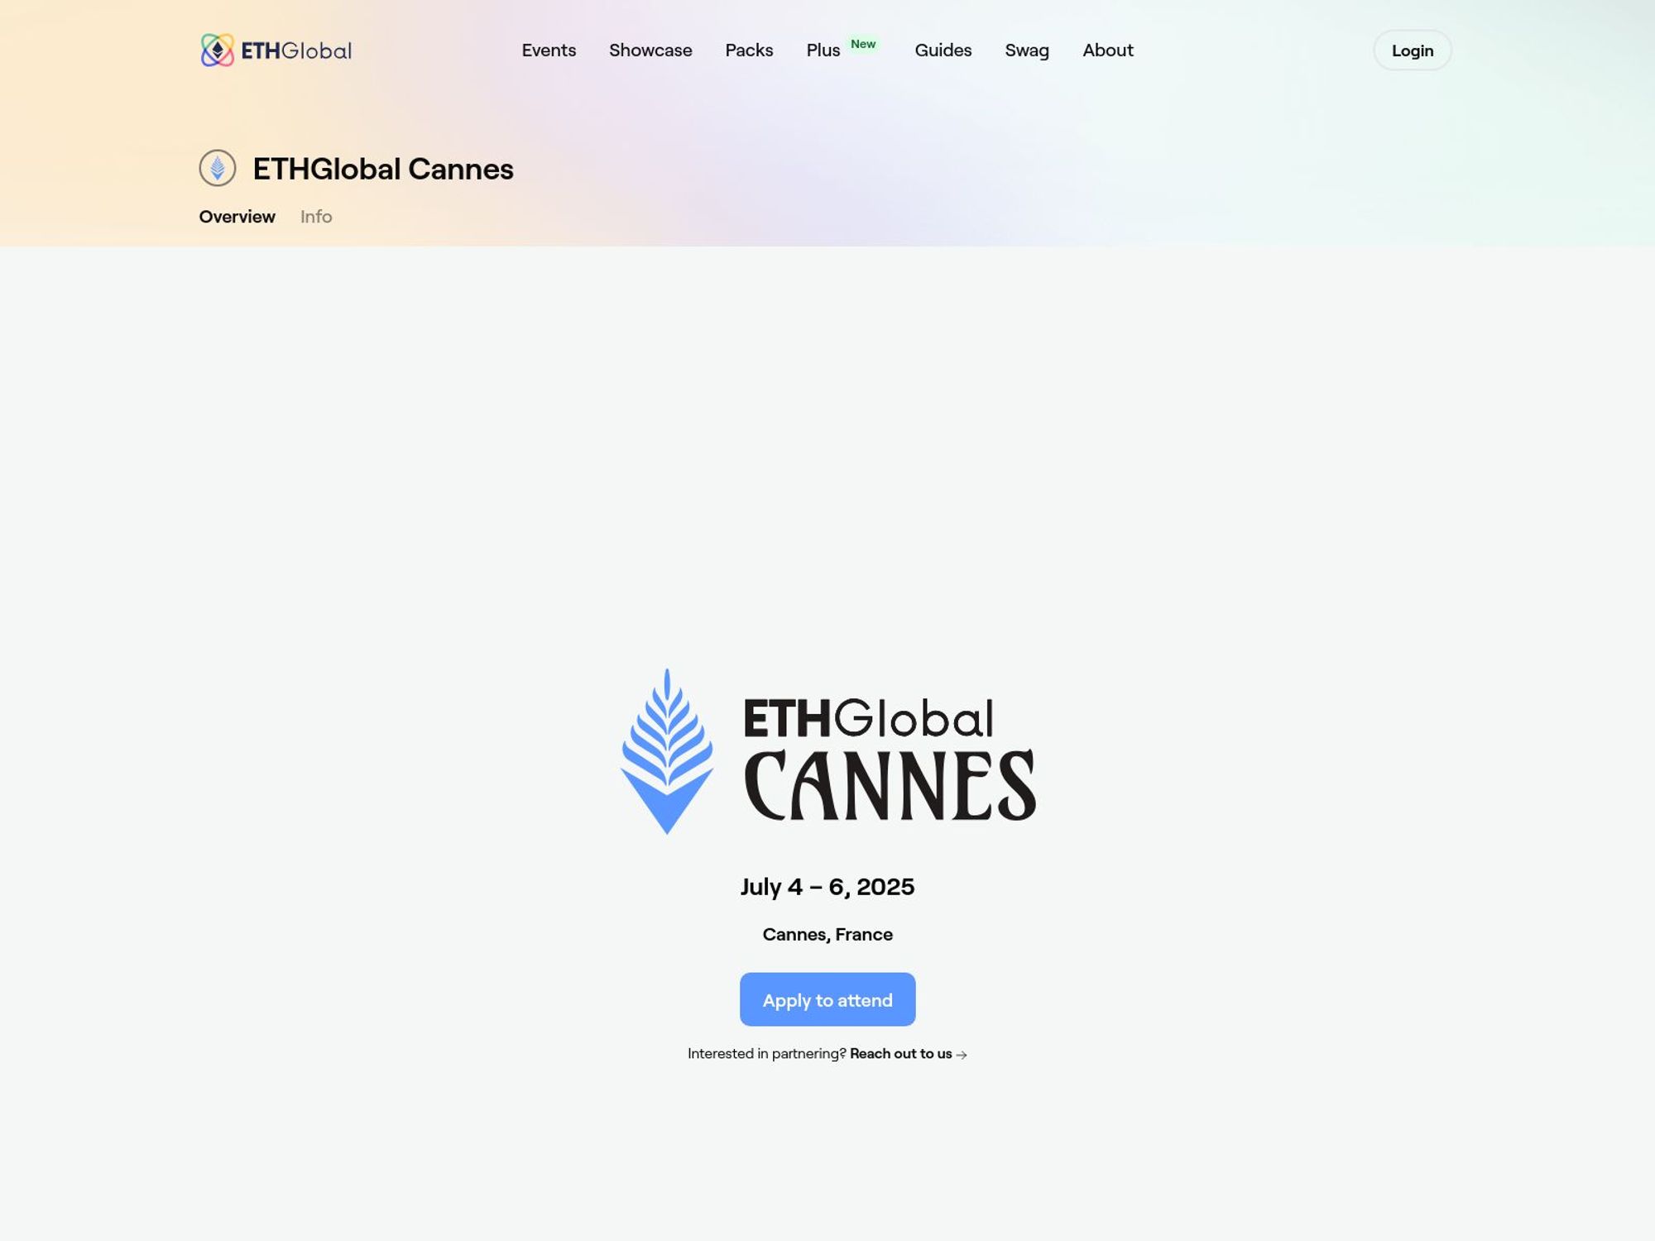Click the Overview tab

(237, 217)
